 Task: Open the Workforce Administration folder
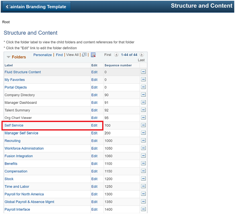[24, 148]
